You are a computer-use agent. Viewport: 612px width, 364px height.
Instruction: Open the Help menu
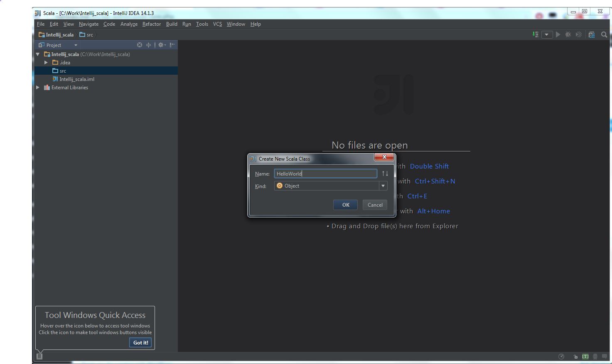tap(256, 24)
